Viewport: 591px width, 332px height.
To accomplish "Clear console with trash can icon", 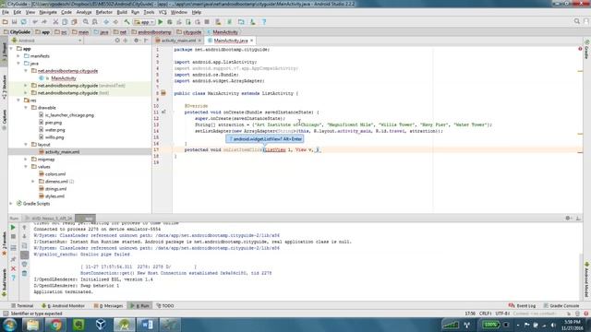I will 25,273.
